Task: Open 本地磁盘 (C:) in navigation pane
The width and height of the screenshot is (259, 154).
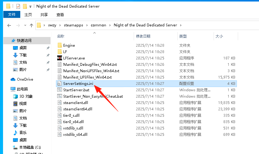Action: point(30,147)
